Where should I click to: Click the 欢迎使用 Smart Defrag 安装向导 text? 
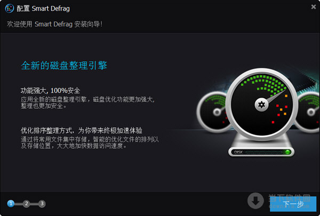click(54, 24)
